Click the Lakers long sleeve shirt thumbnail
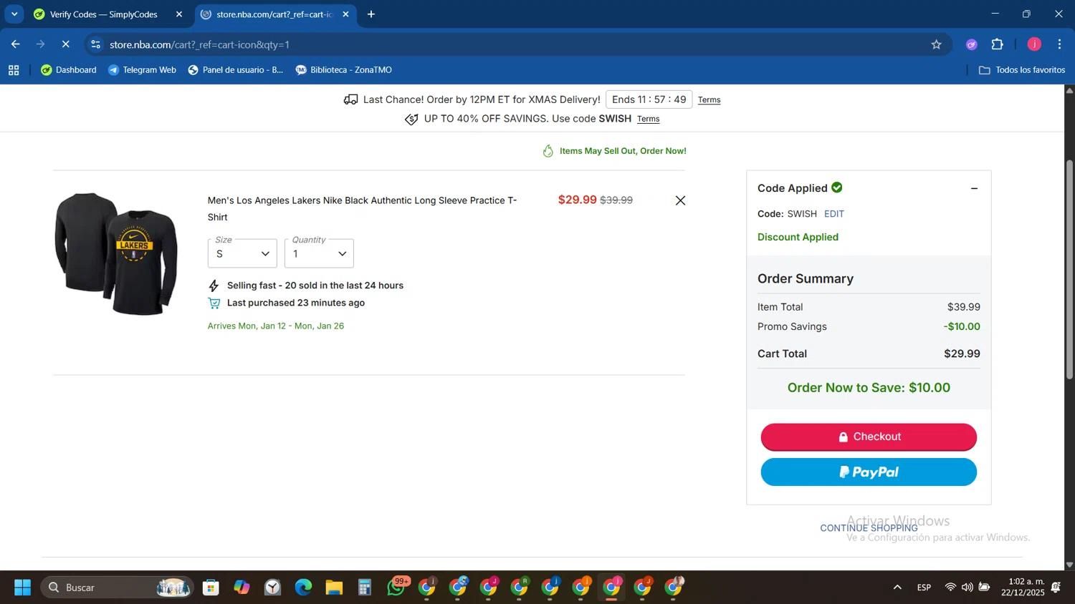The width and height of the screenshot is (1075, 604). [116, 253]
